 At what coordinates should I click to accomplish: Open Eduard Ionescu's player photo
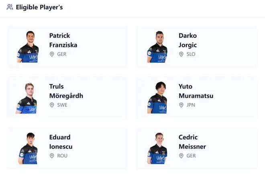click(28, 148)
